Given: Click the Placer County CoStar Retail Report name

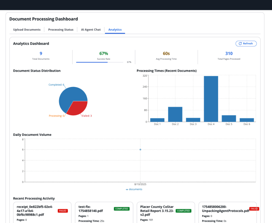Looking at the screenshot, I should pyautogui.click(x=157, y=211).
